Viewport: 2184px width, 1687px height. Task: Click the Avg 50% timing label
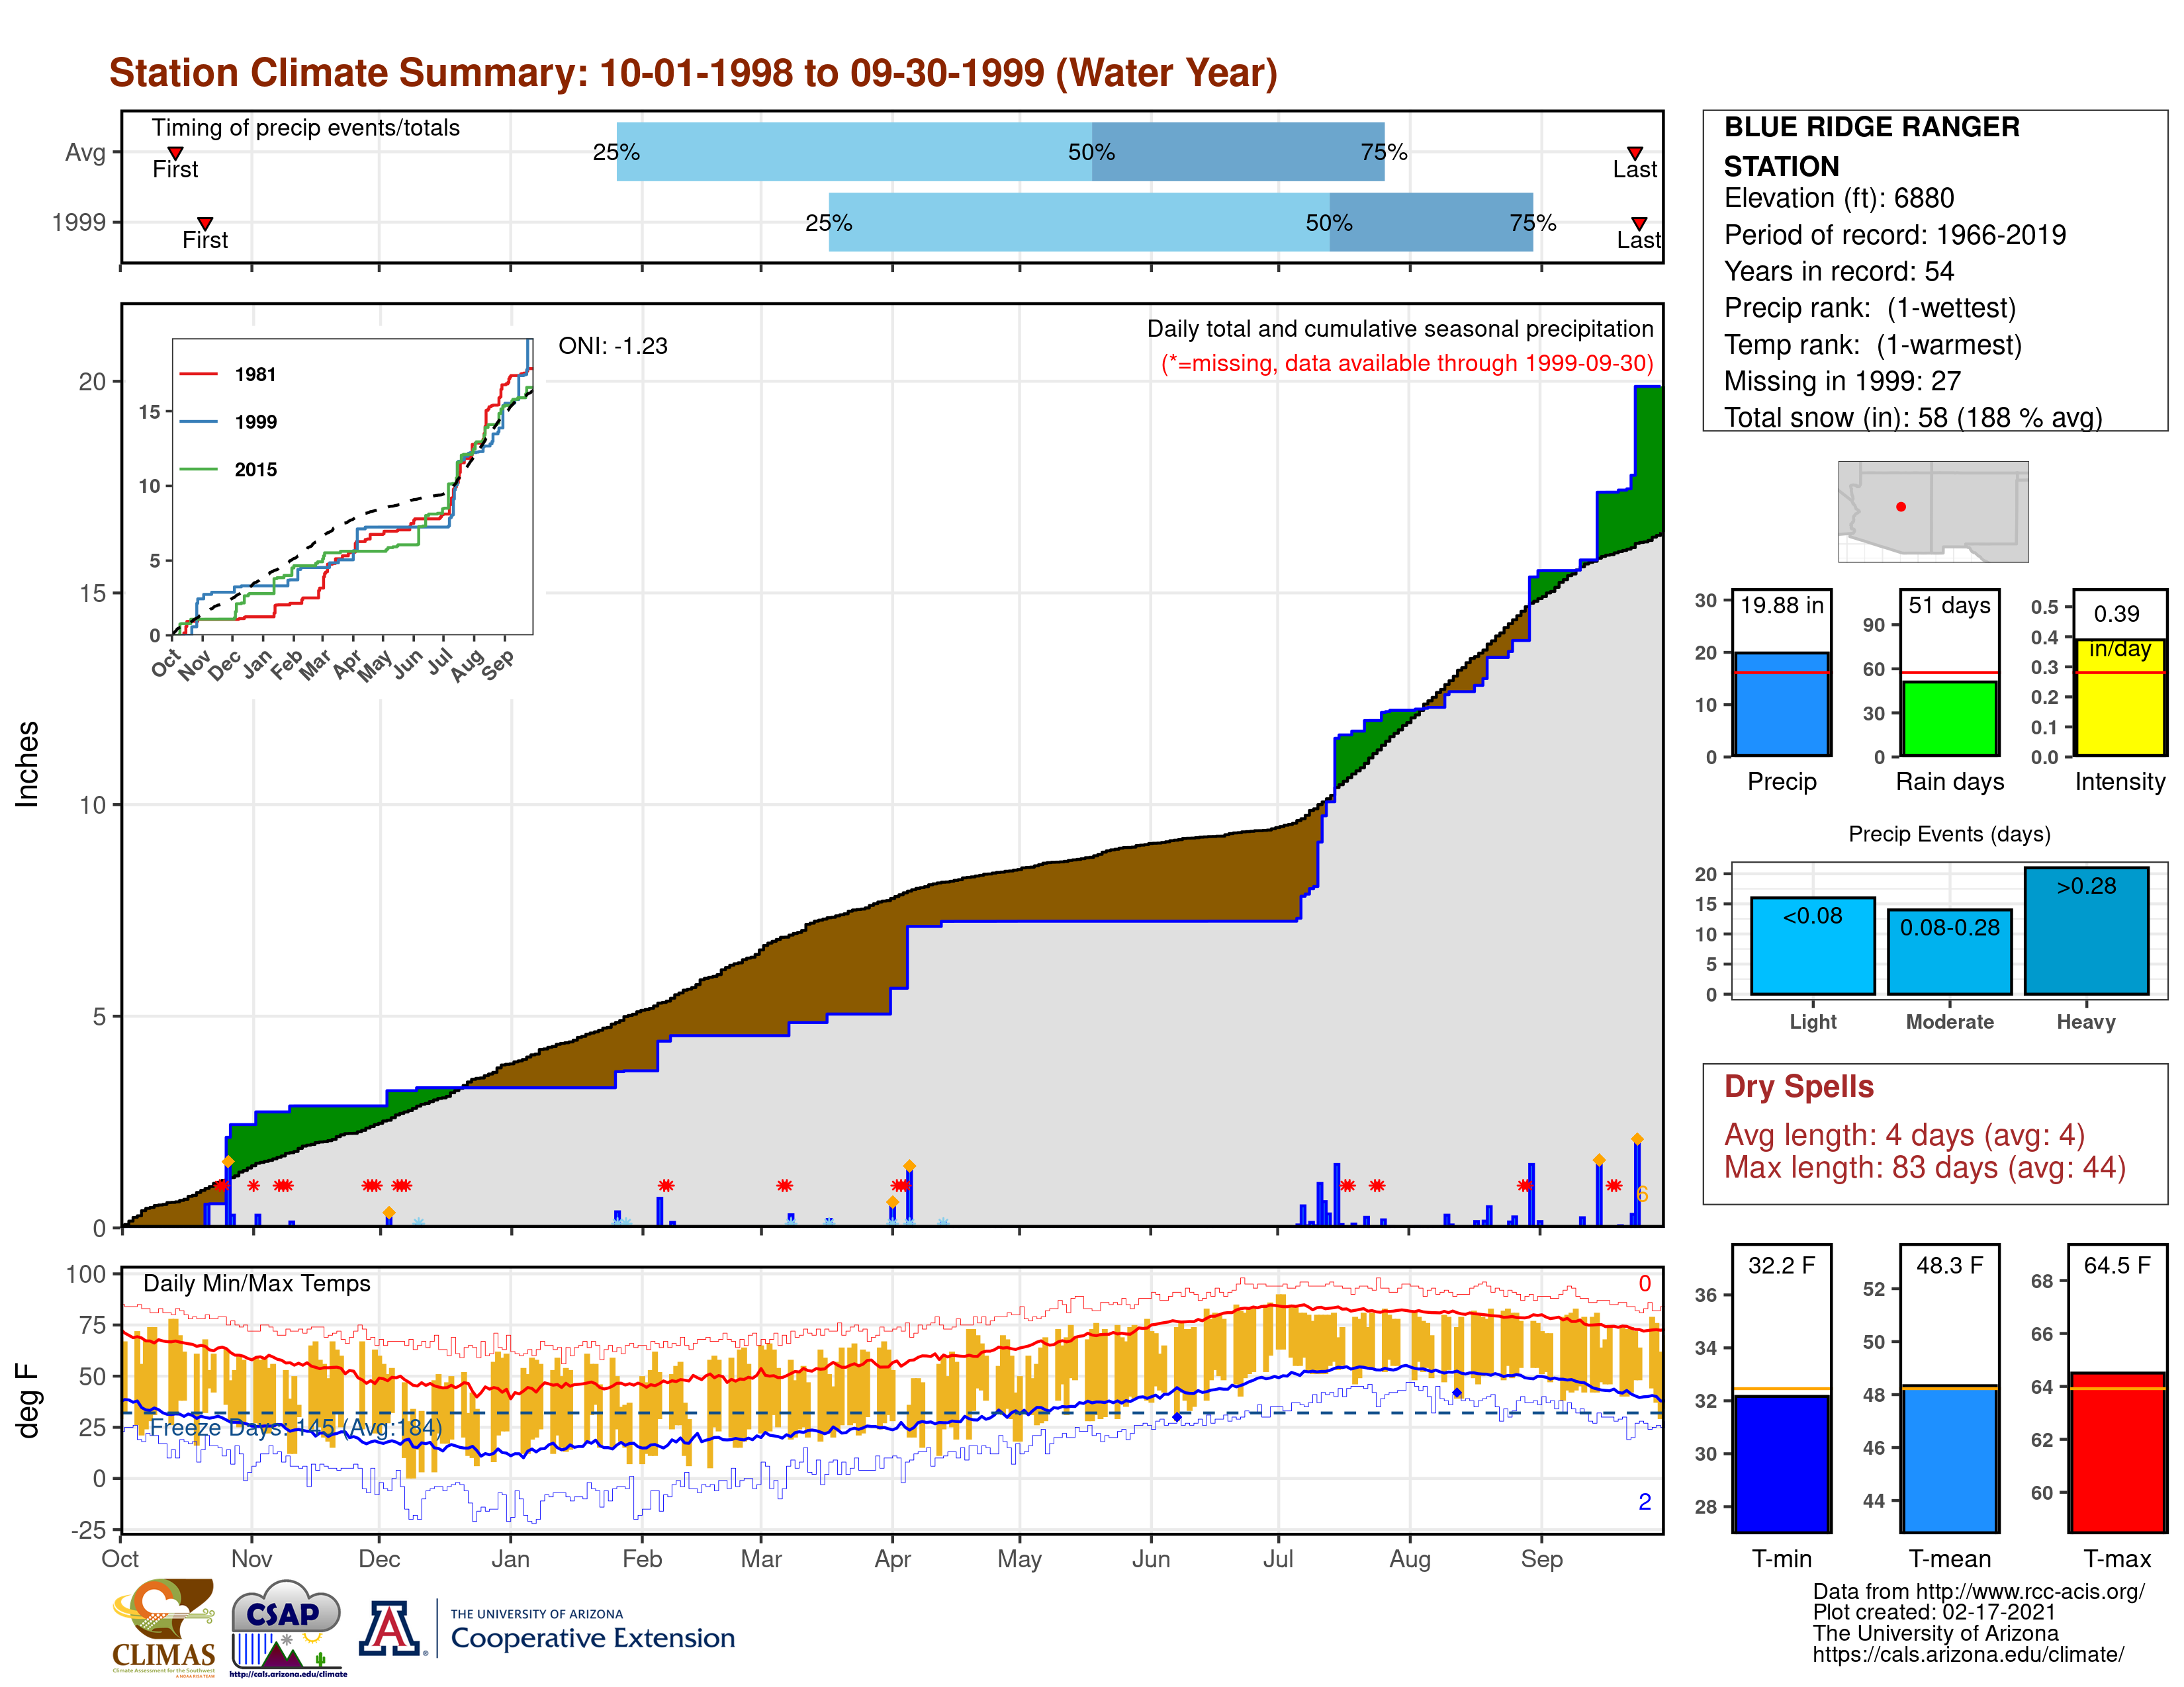[x=1091, y=152]
